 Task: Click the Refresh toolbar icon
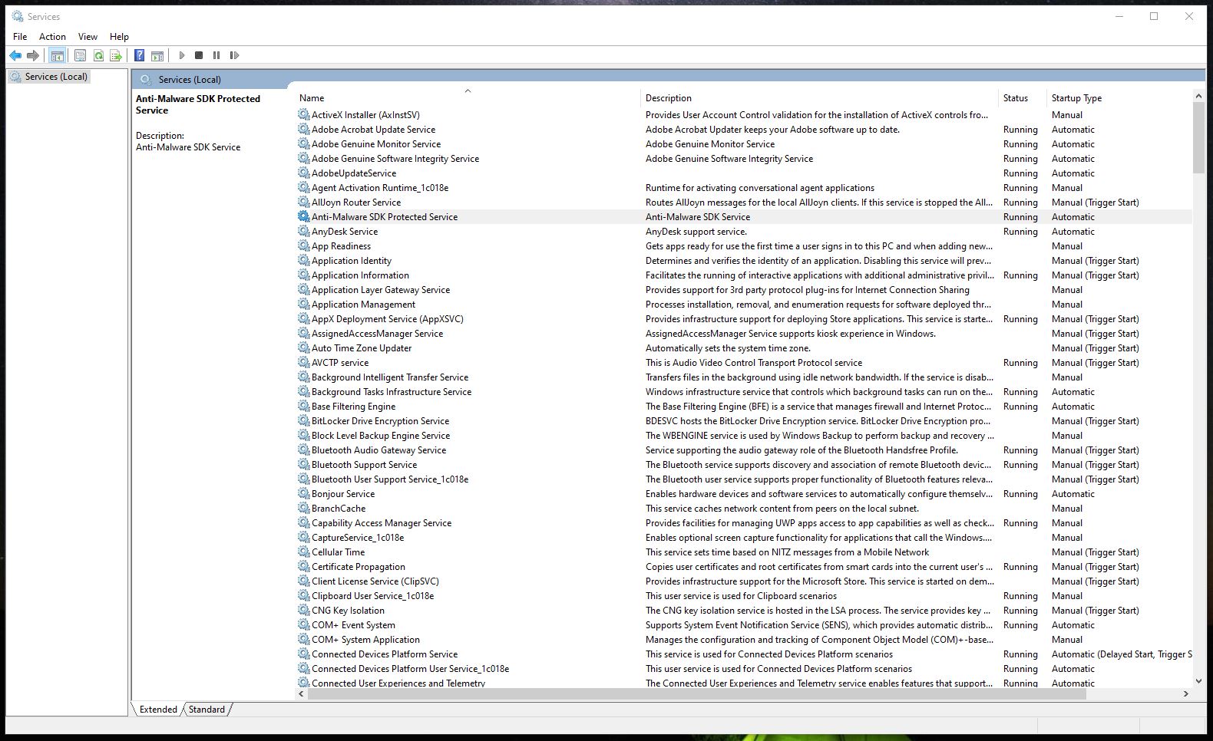tap(98, 55)
